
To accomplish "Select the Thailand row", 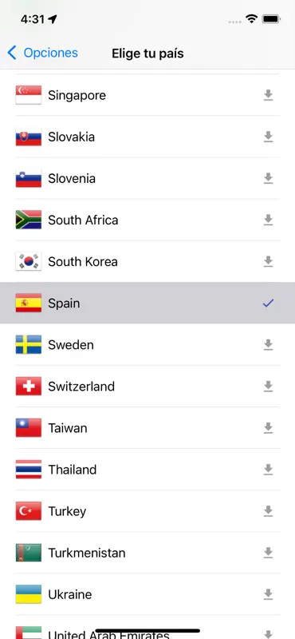I will coord(147,469).
